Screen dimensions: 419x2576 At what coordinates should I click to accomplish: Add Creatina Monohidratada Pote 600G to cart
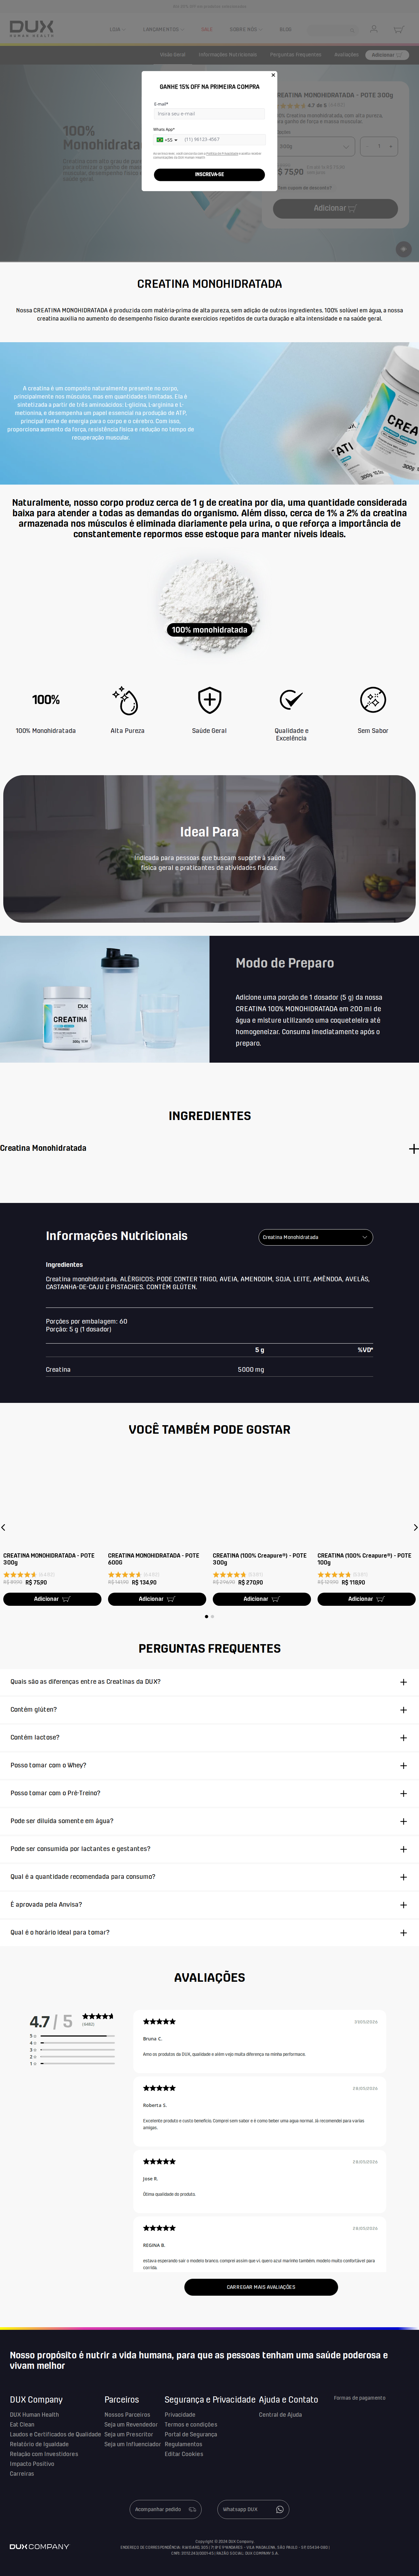156,1599
